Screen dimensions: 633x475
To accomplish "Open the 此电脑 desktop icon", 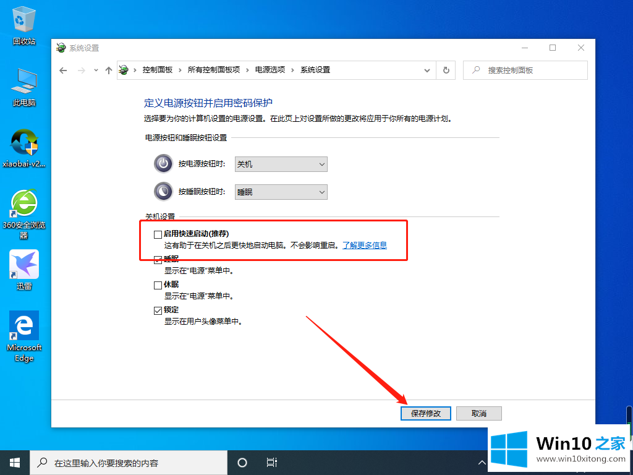I will click(x=24, y=88).
